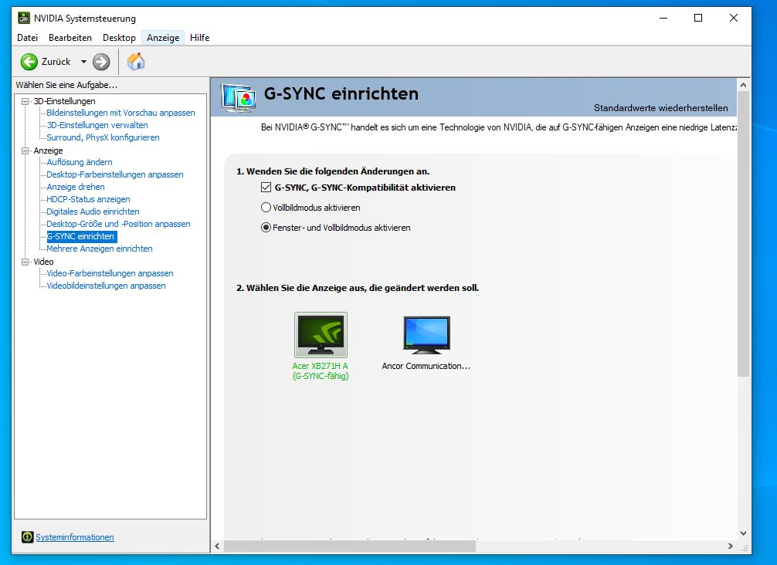Click the grey forward arrow icon
This screenshot has height=565, width=777.
coord(101,62)
